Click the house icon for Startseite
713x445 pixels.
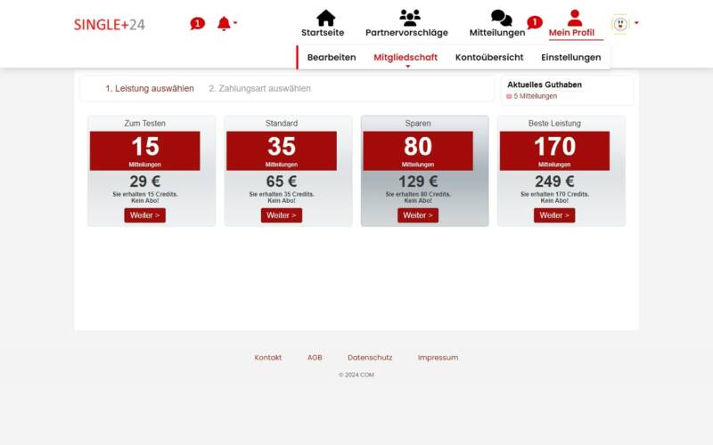[x=325, y=18]
